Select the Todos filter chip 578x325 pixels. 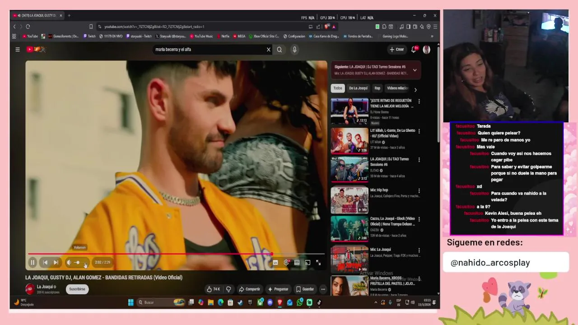point(338,88)
